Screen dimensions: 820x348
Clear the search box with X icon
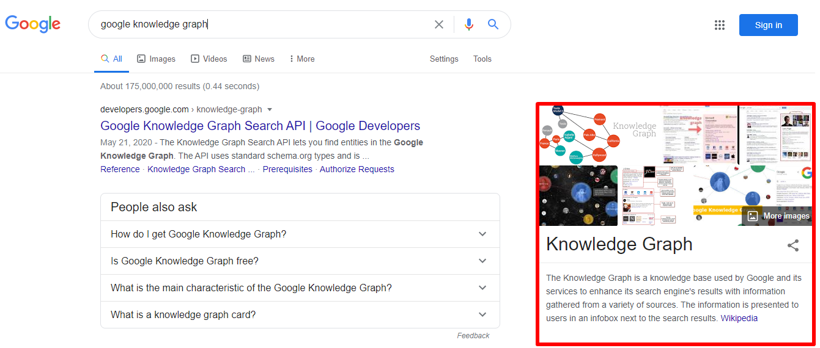(x=439, y=24)
